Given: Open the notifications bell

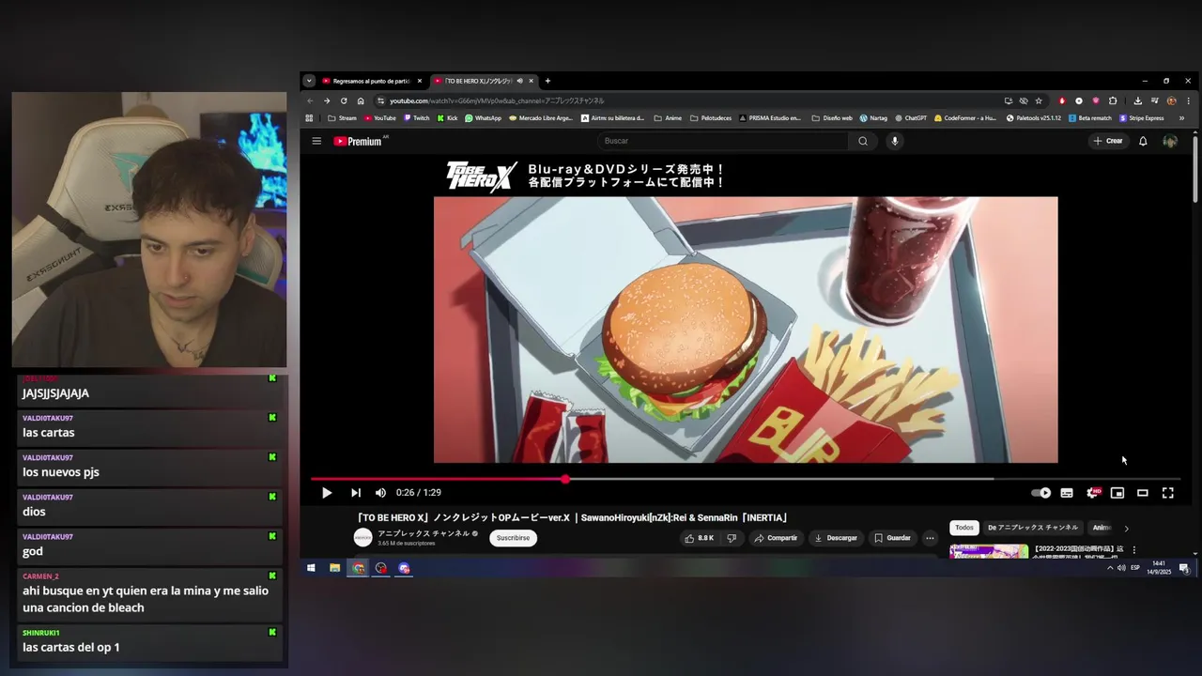Looking at the screenshot, I should point(1143,141).
